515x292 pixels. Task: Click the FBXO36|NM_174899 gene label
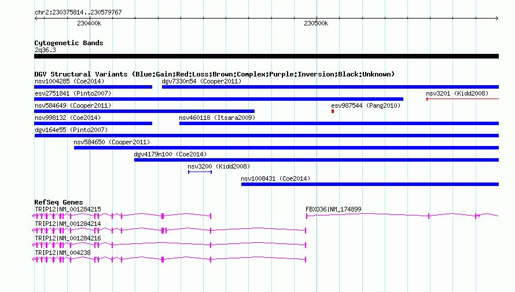(333, 209)
